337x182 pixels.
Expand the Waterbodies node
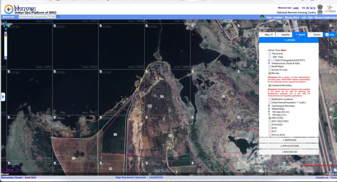click(269, 109)
